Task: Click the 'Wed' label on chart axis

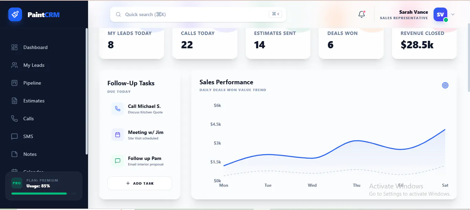Action: pos(312,185)
